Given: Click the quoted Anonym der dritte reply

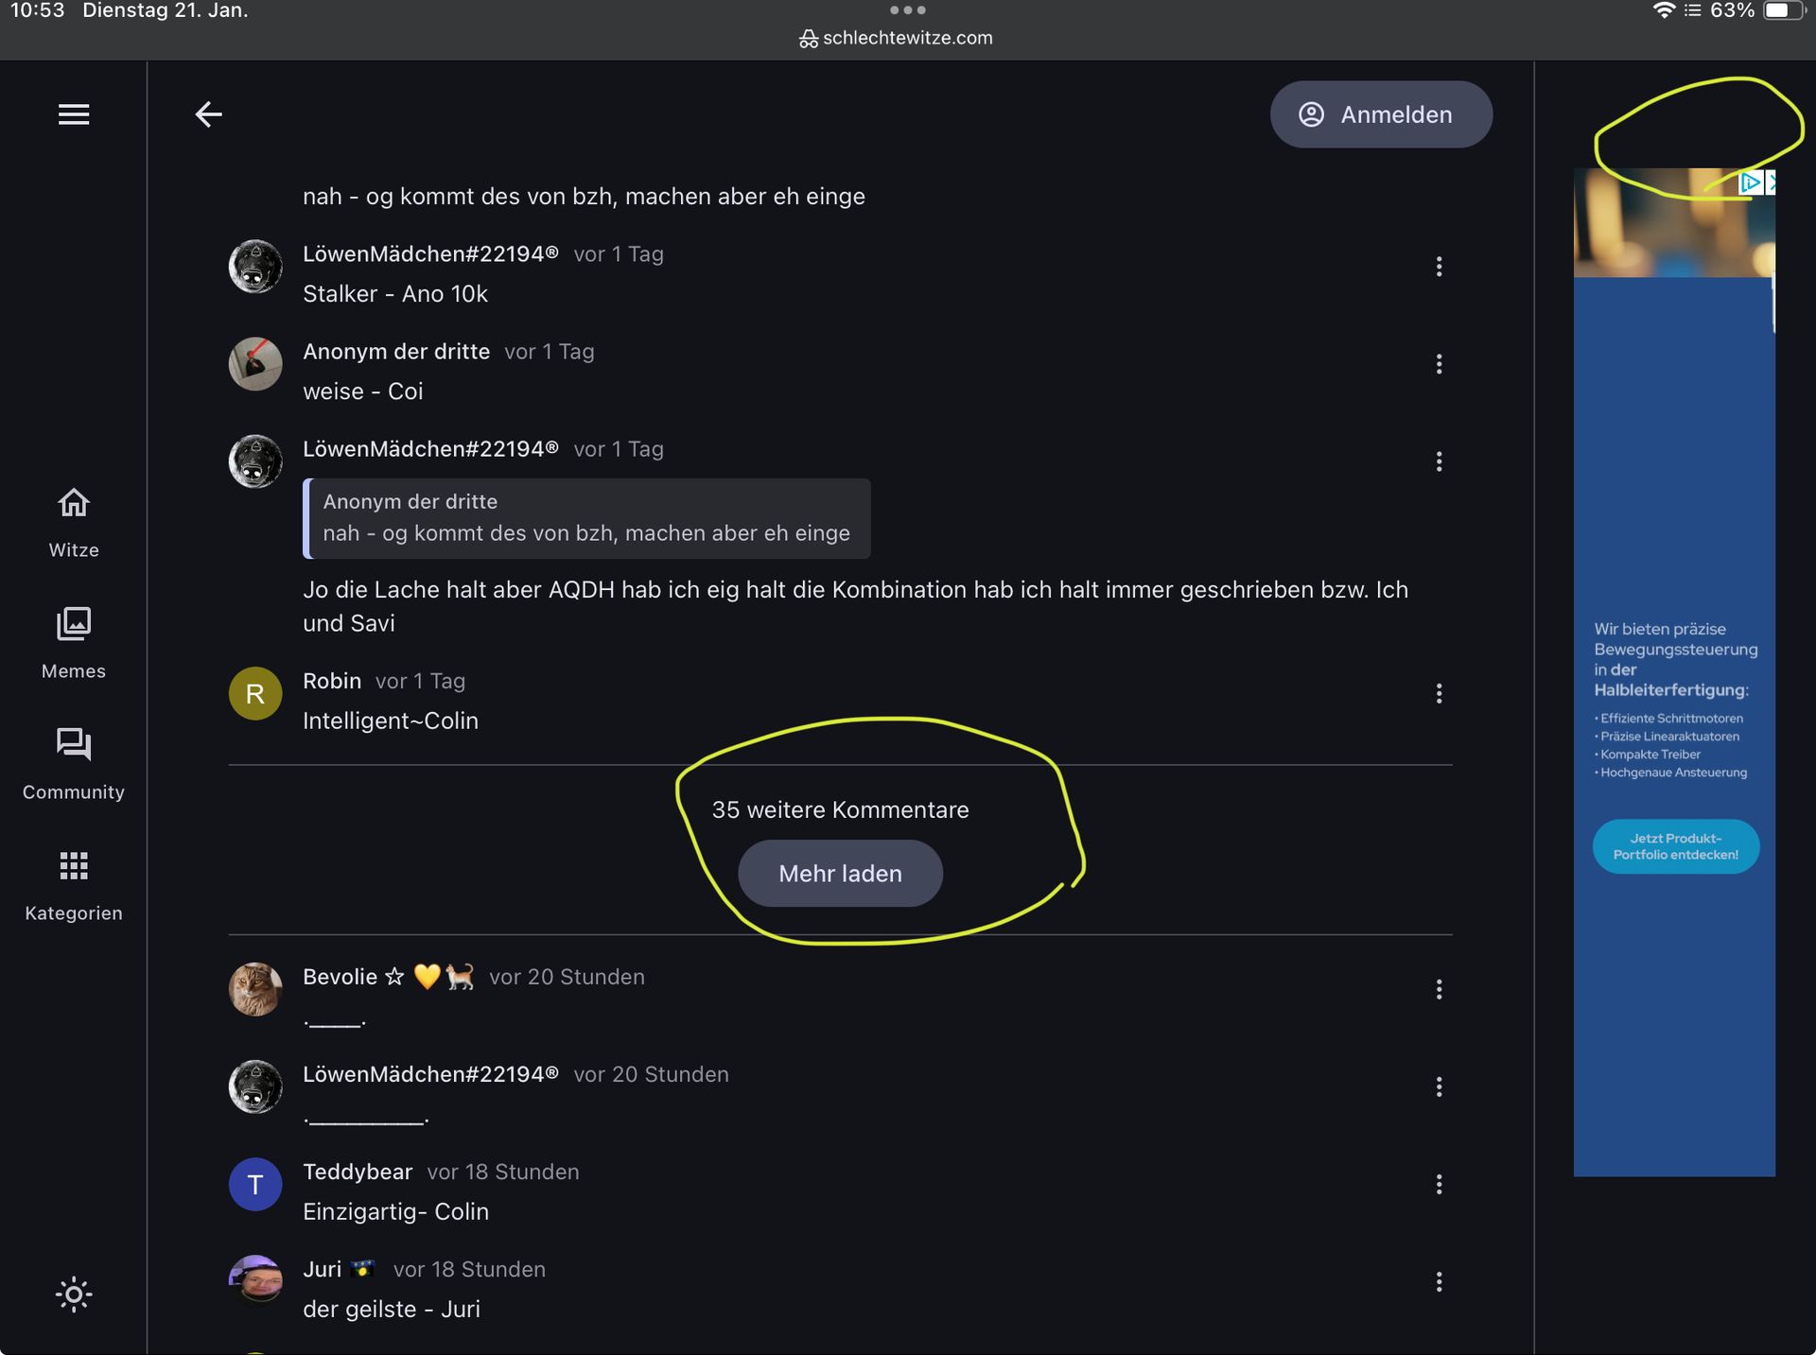Looking at the screenshot, I should point(586,518).
